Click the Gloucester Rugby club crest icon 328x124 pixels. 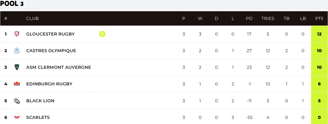[x=17, y=34]
